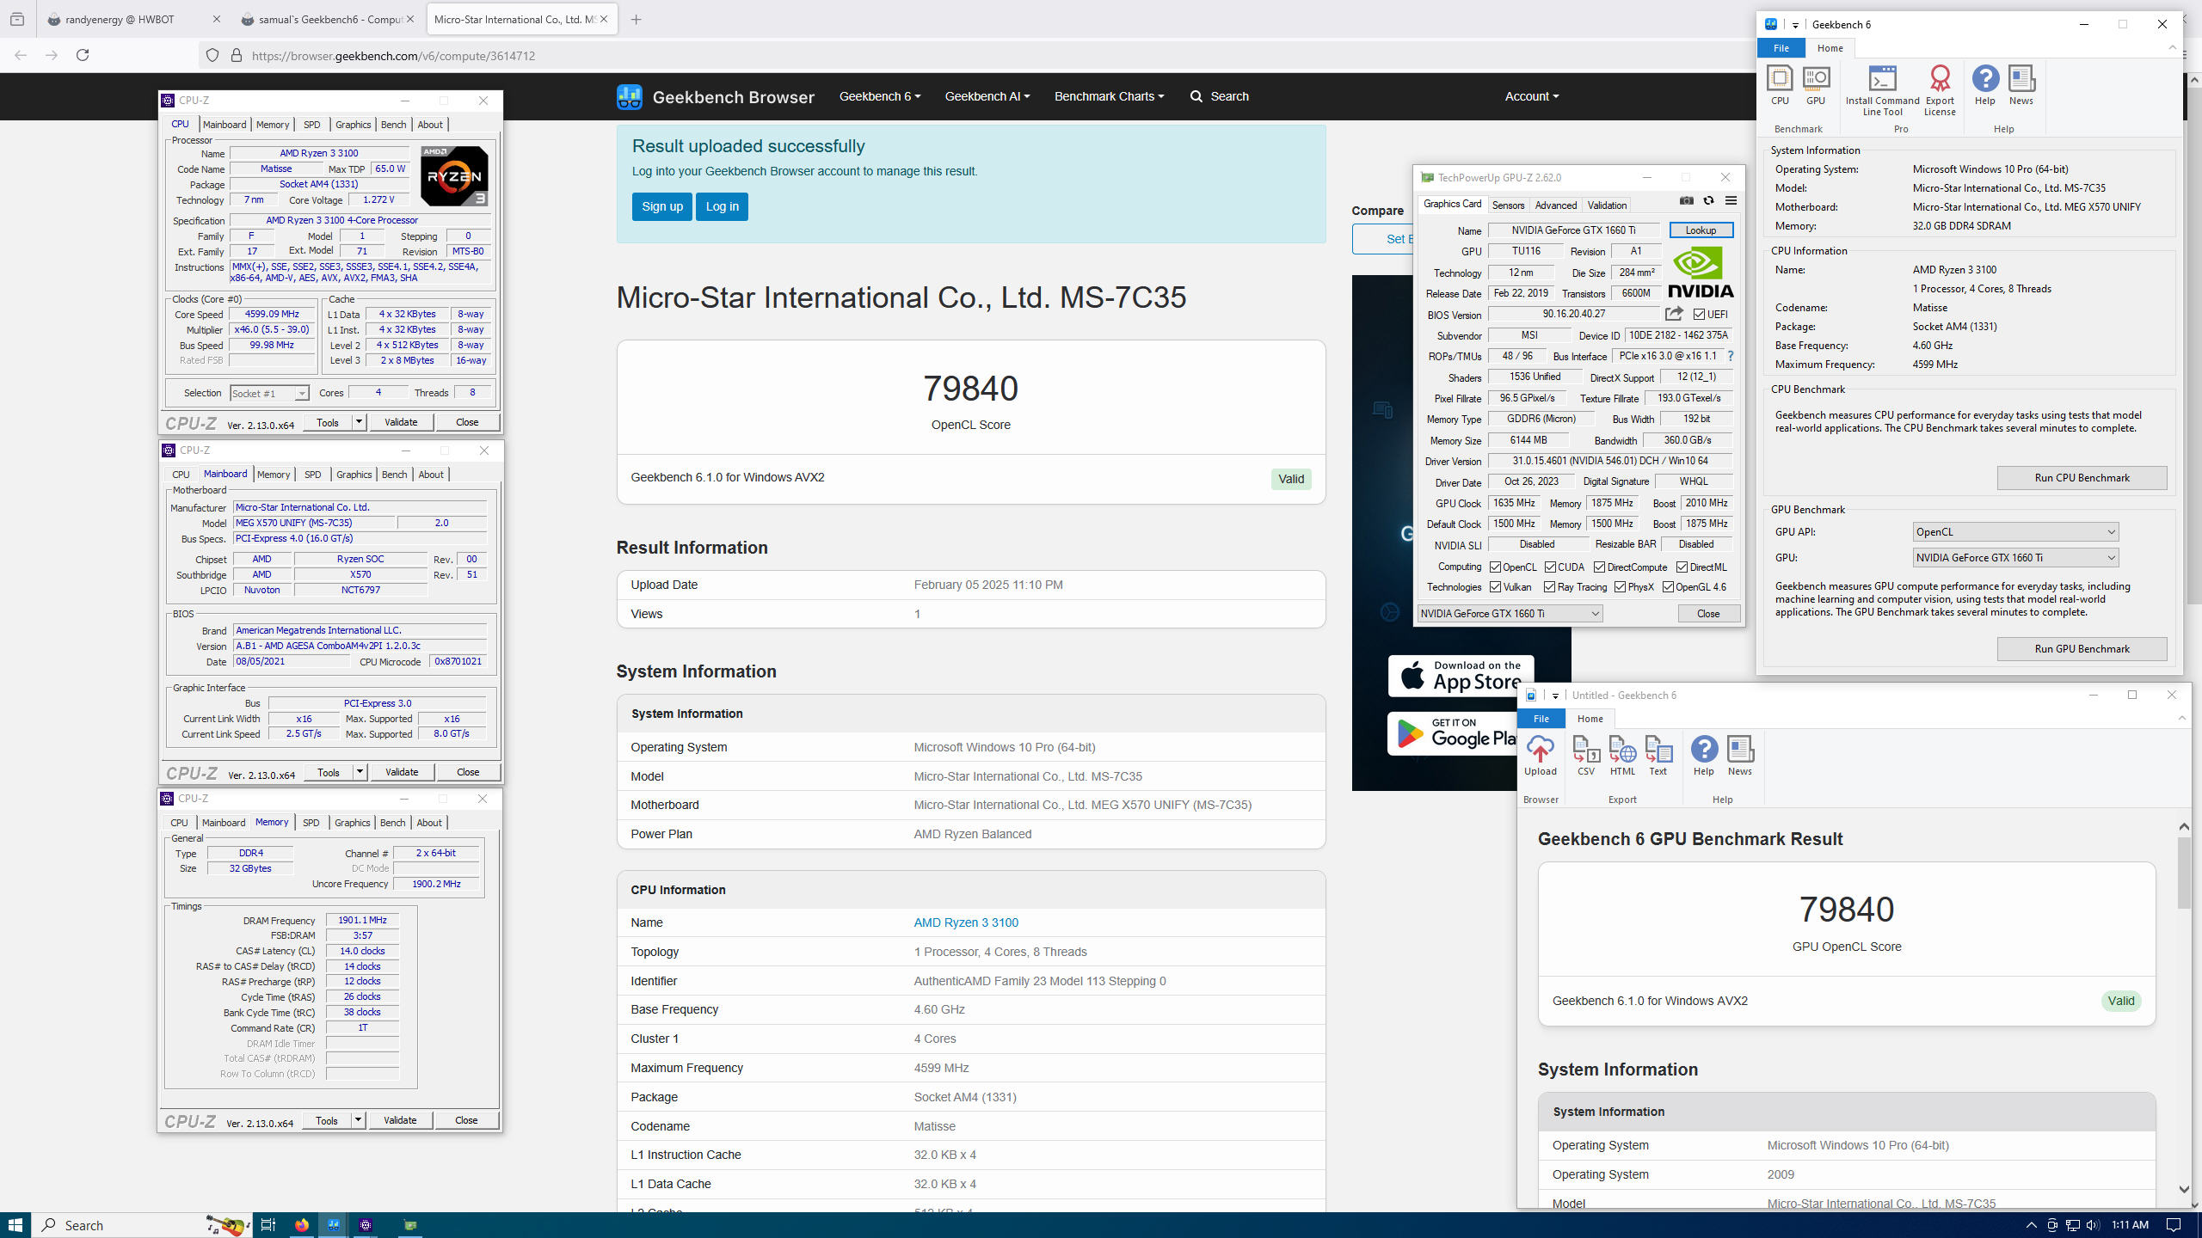Open Help in the upper Geekbench 6 window

1984,85
